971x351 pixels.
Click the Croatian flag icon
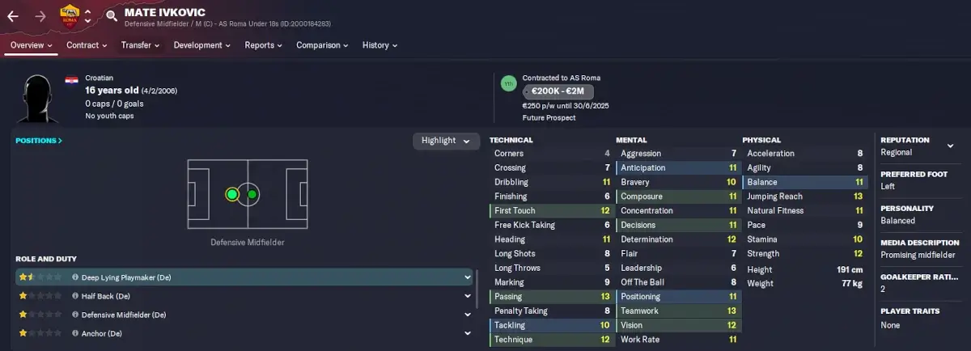[72, 79]
